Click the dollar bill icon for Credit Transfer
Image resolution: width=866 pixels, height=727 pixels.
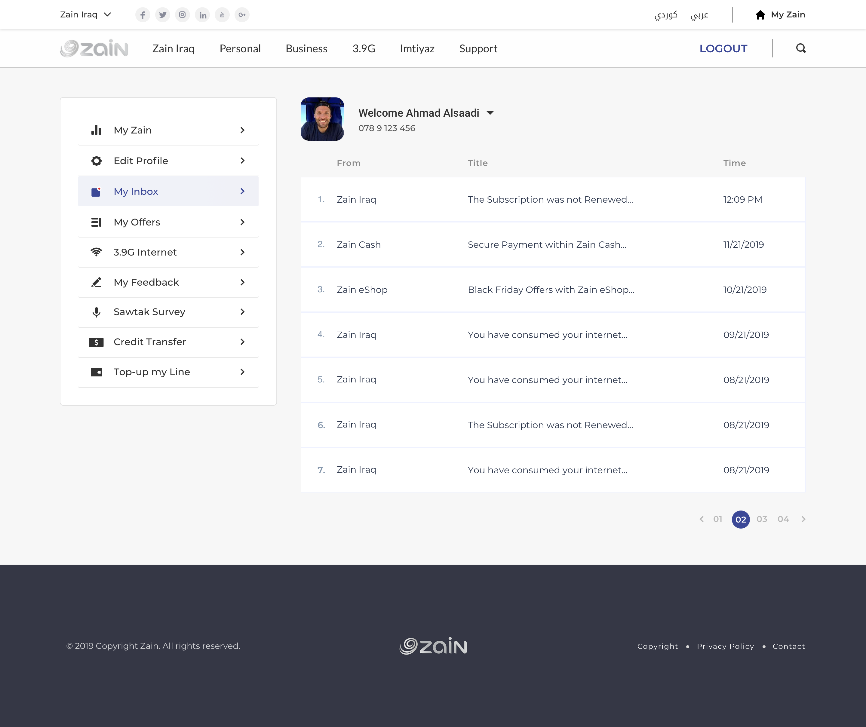pos(96,342)
